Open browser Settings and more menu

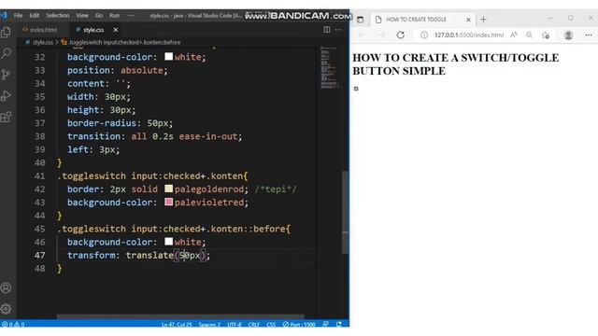click(x=589, y=35)
